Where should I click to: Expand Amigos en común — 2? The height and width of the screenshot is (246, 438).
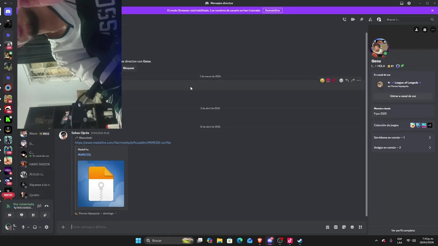[x=403, y=148]
